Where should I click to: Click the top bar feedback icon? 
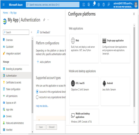point(109,5)
